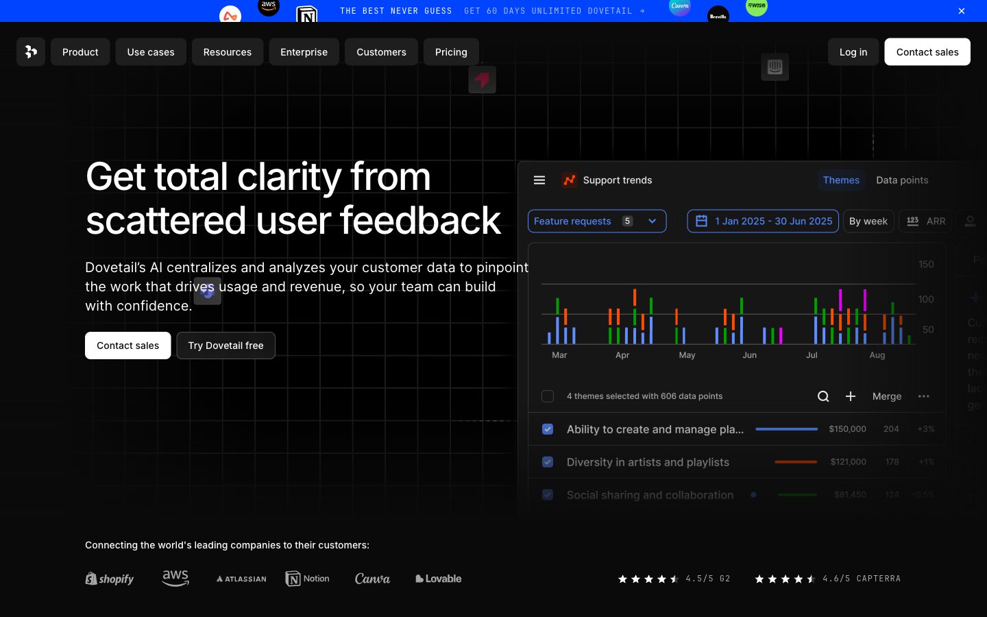Click the Jul label on chart axis
This screenshot has width=987, height=617.
[812, 355]
